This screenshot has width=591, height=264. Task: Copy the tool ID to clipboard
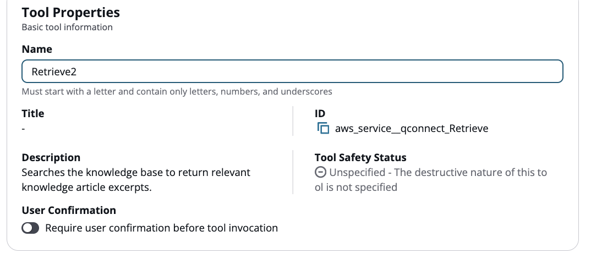(323, 128)
